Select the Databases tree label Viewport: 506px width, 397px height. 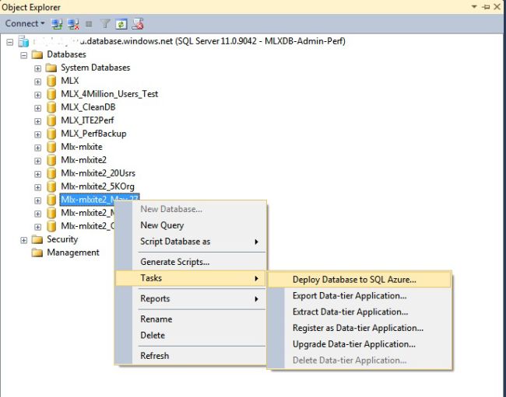(66, 54)
